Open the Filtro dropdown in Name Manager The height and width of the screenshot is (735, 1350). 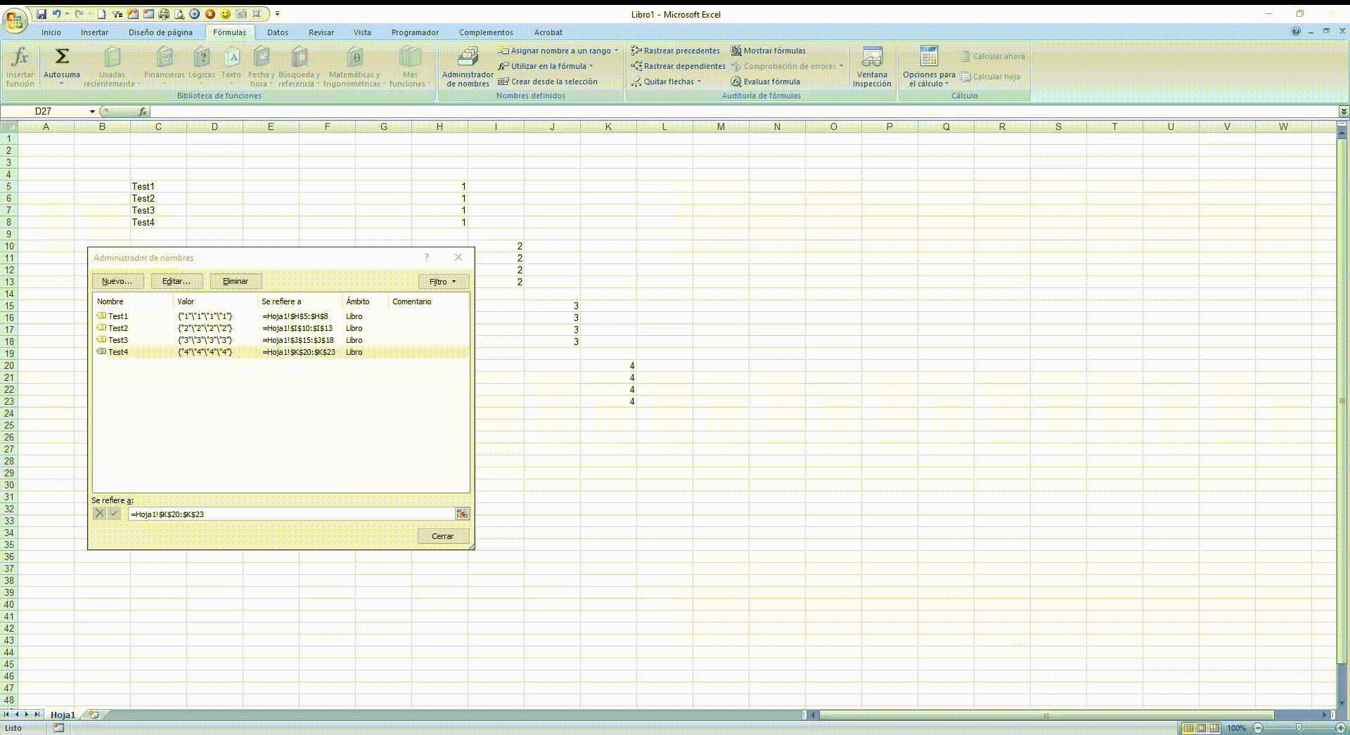[x=442, y=281]
